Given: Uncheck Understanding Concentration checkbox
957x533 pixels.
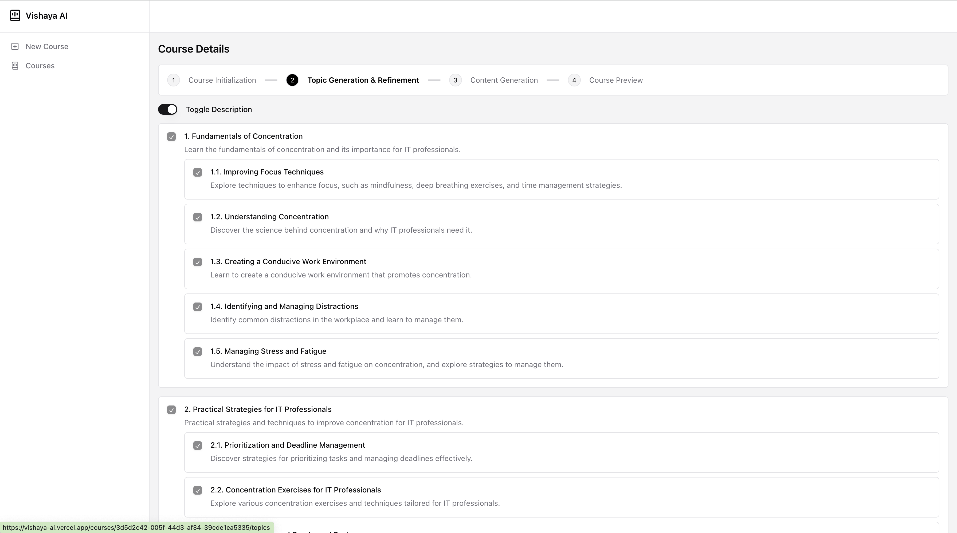Looking at the screenshot, I should [198, 217].
